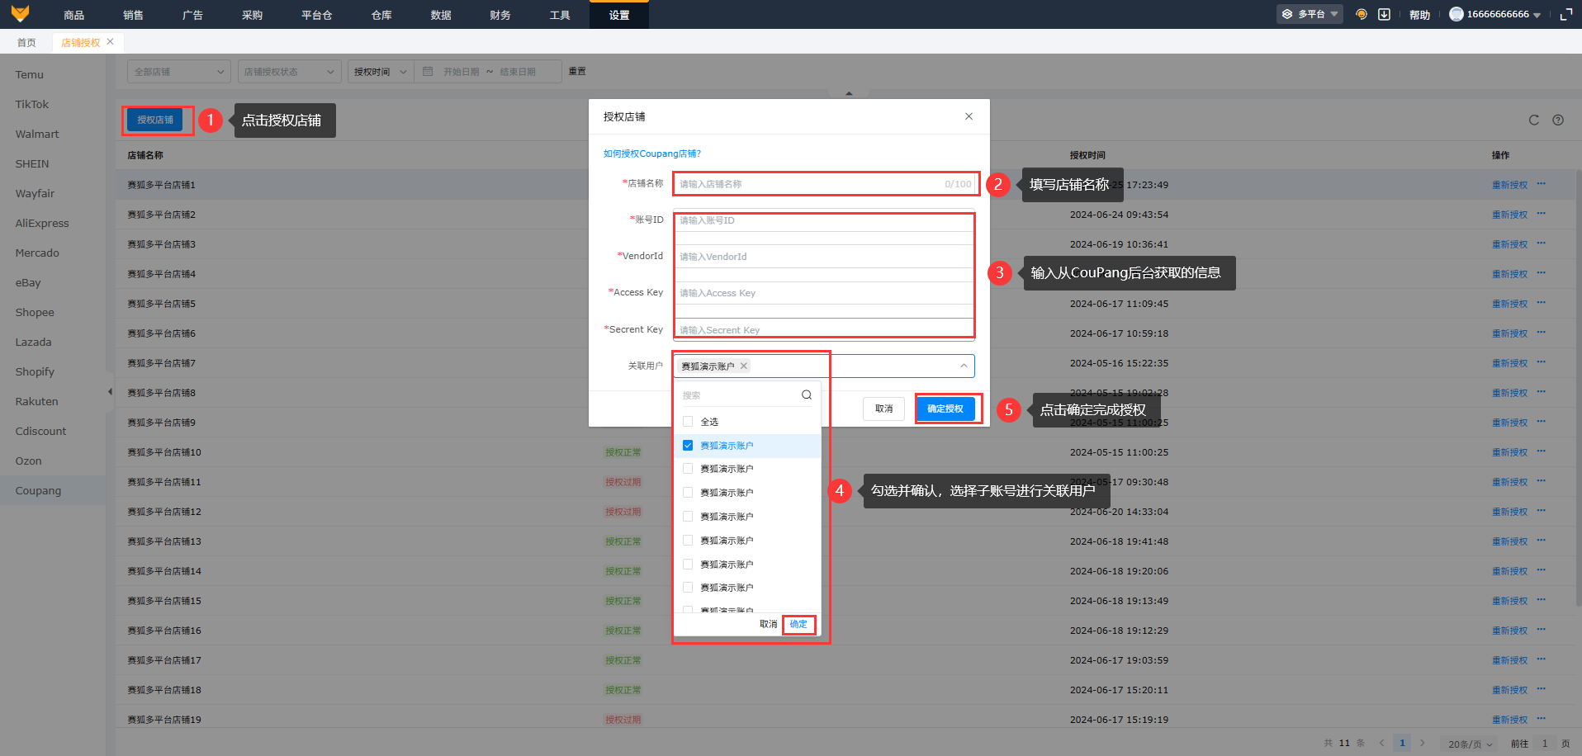Check the 全选 checkbox in the user list

point(688,421)
